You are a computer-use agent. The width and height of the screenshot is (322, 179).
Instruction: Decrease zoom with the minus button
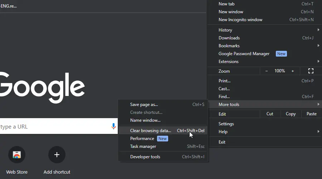[x=266, y=71]
